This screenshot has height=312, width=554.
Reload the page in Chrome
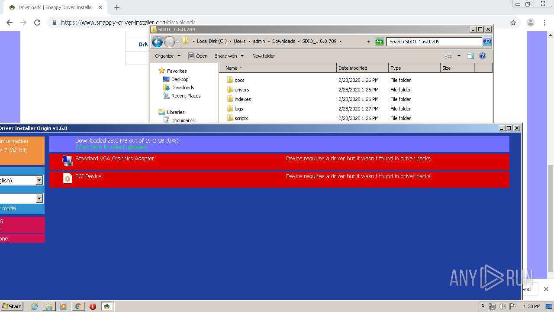[x=37, y=23]
